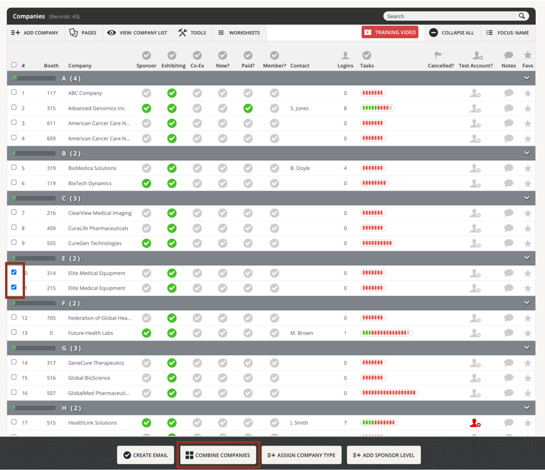Click Combine Companies button
Image resolution: width=545 pixels, height=470 pixels.
click(218, 455)
